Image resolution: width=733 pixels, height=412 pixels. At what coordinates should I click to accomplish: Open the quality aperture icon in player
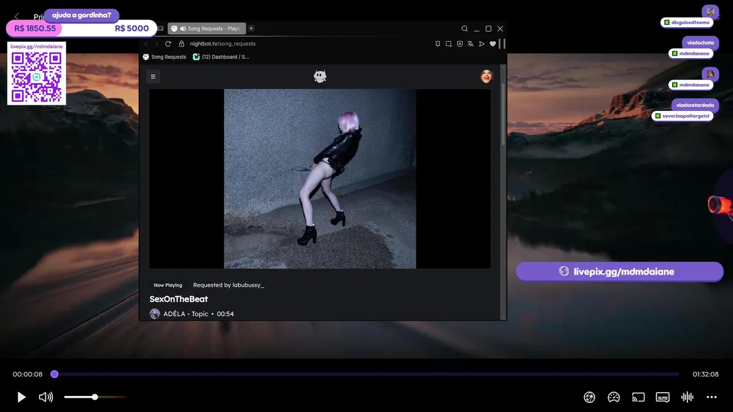(x=589, y=397)
